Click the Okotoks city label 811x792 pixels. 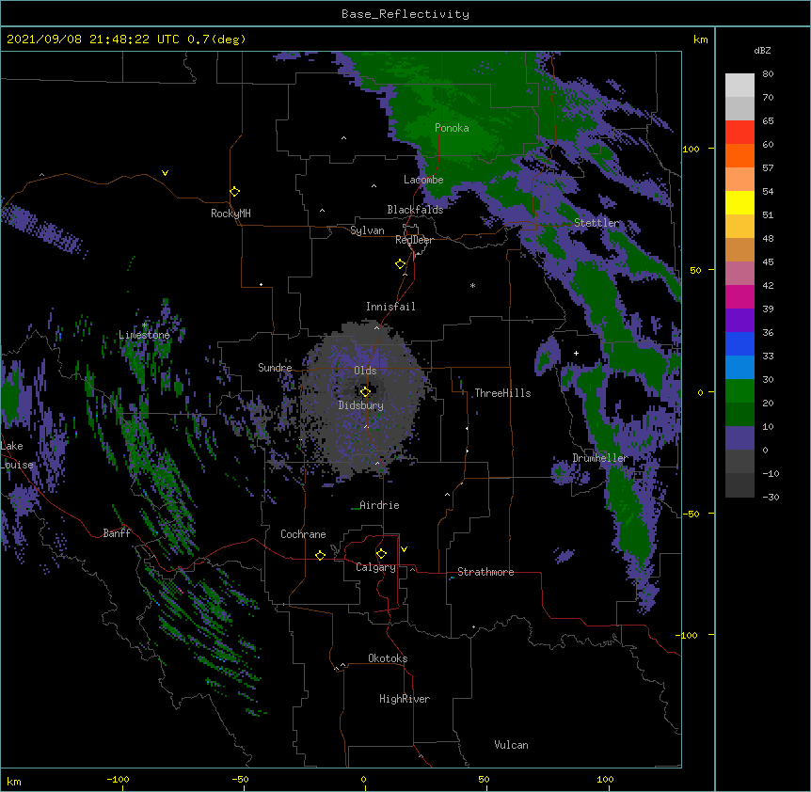(x=388, y=658)
